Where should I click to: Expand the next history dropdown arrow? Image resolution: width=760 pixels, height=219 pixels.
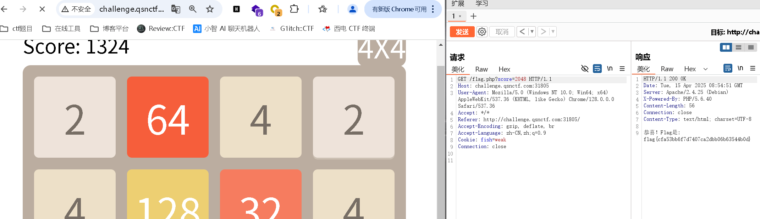[x=553, y=32]
